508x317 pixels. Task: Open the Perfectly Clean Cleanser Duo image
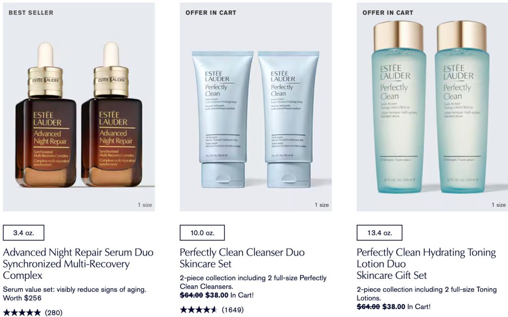click(x=255, y=107)
